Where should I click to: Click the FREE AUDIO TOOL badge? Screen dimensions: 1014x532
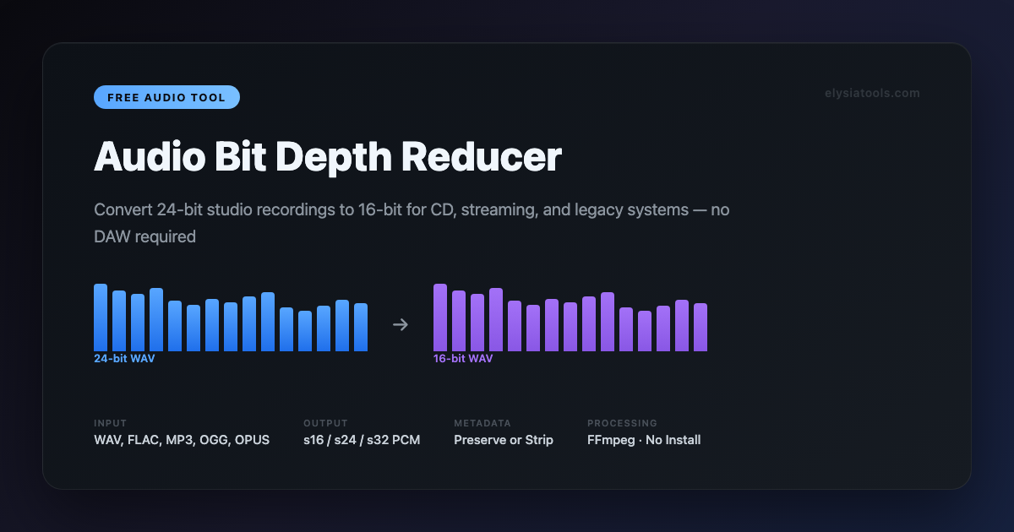click(x=166, y=97)
